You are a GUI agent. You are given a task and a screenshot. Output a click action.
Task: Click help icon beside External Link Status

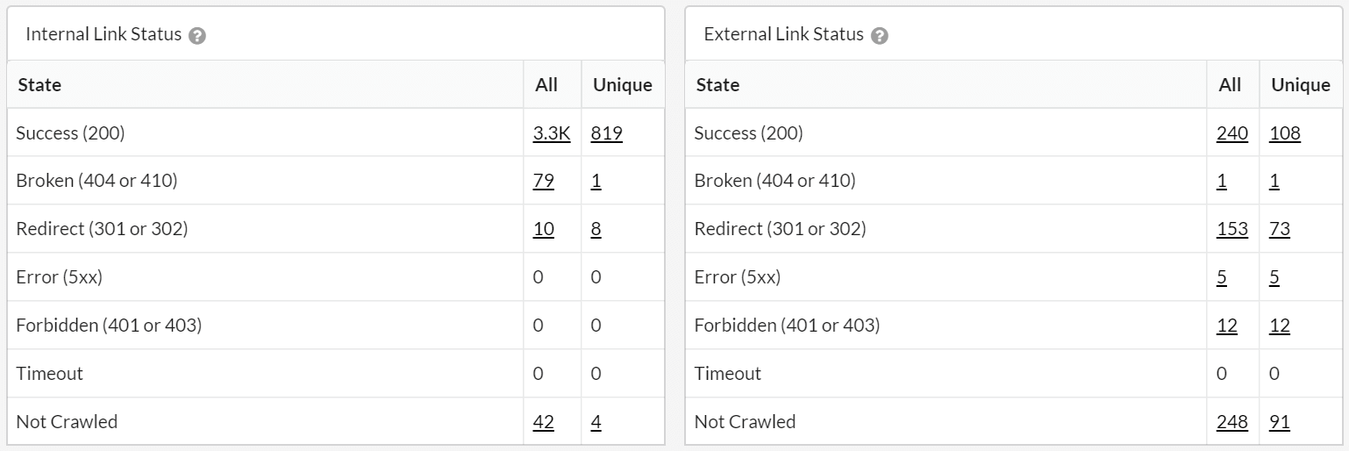(880, 36)
